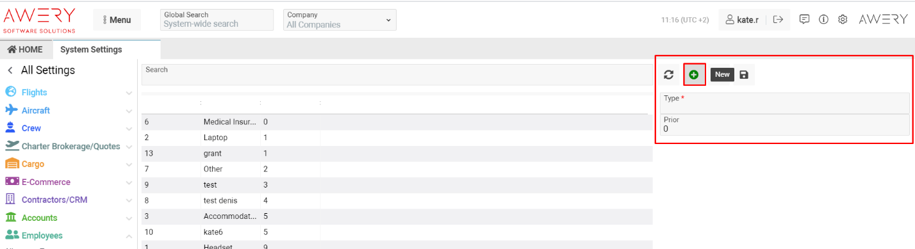This screenshot has width=915, height=249.
Task: Select the System Settings tab
Action: [x=91, y=49]
